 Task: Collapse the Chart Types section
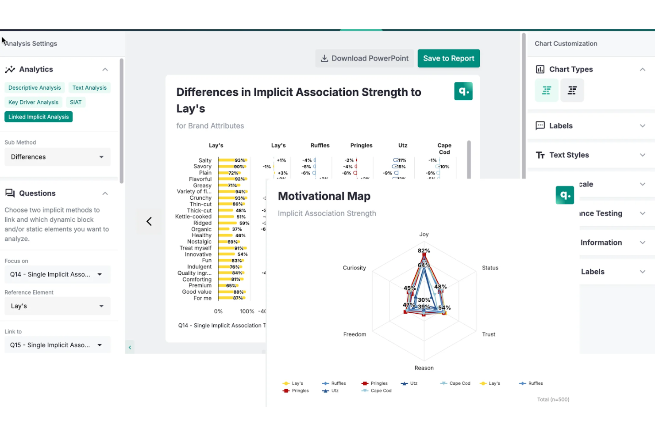[643, 69]
